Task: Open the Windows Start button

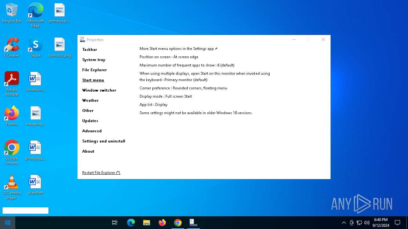Action: tap(8, 223)
